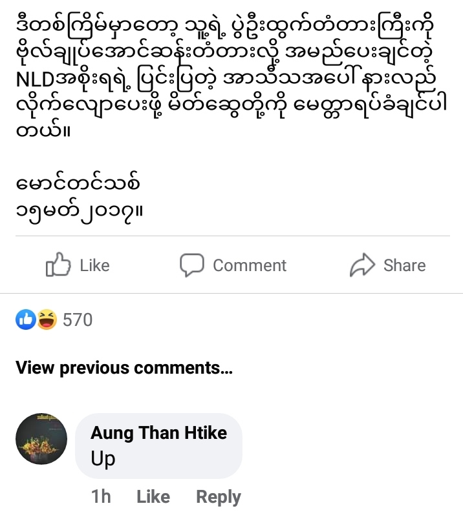
Task: Open the 570 reactions count
Action: pyautogui.click(x=78, y=319)
